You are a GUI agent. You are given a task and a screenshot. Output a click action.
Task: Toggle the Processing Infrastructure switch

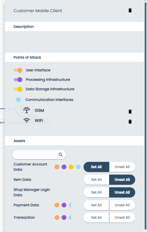coord(18,80)
